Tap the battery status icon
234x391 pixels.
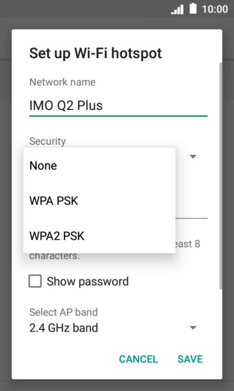pos(193,9)
